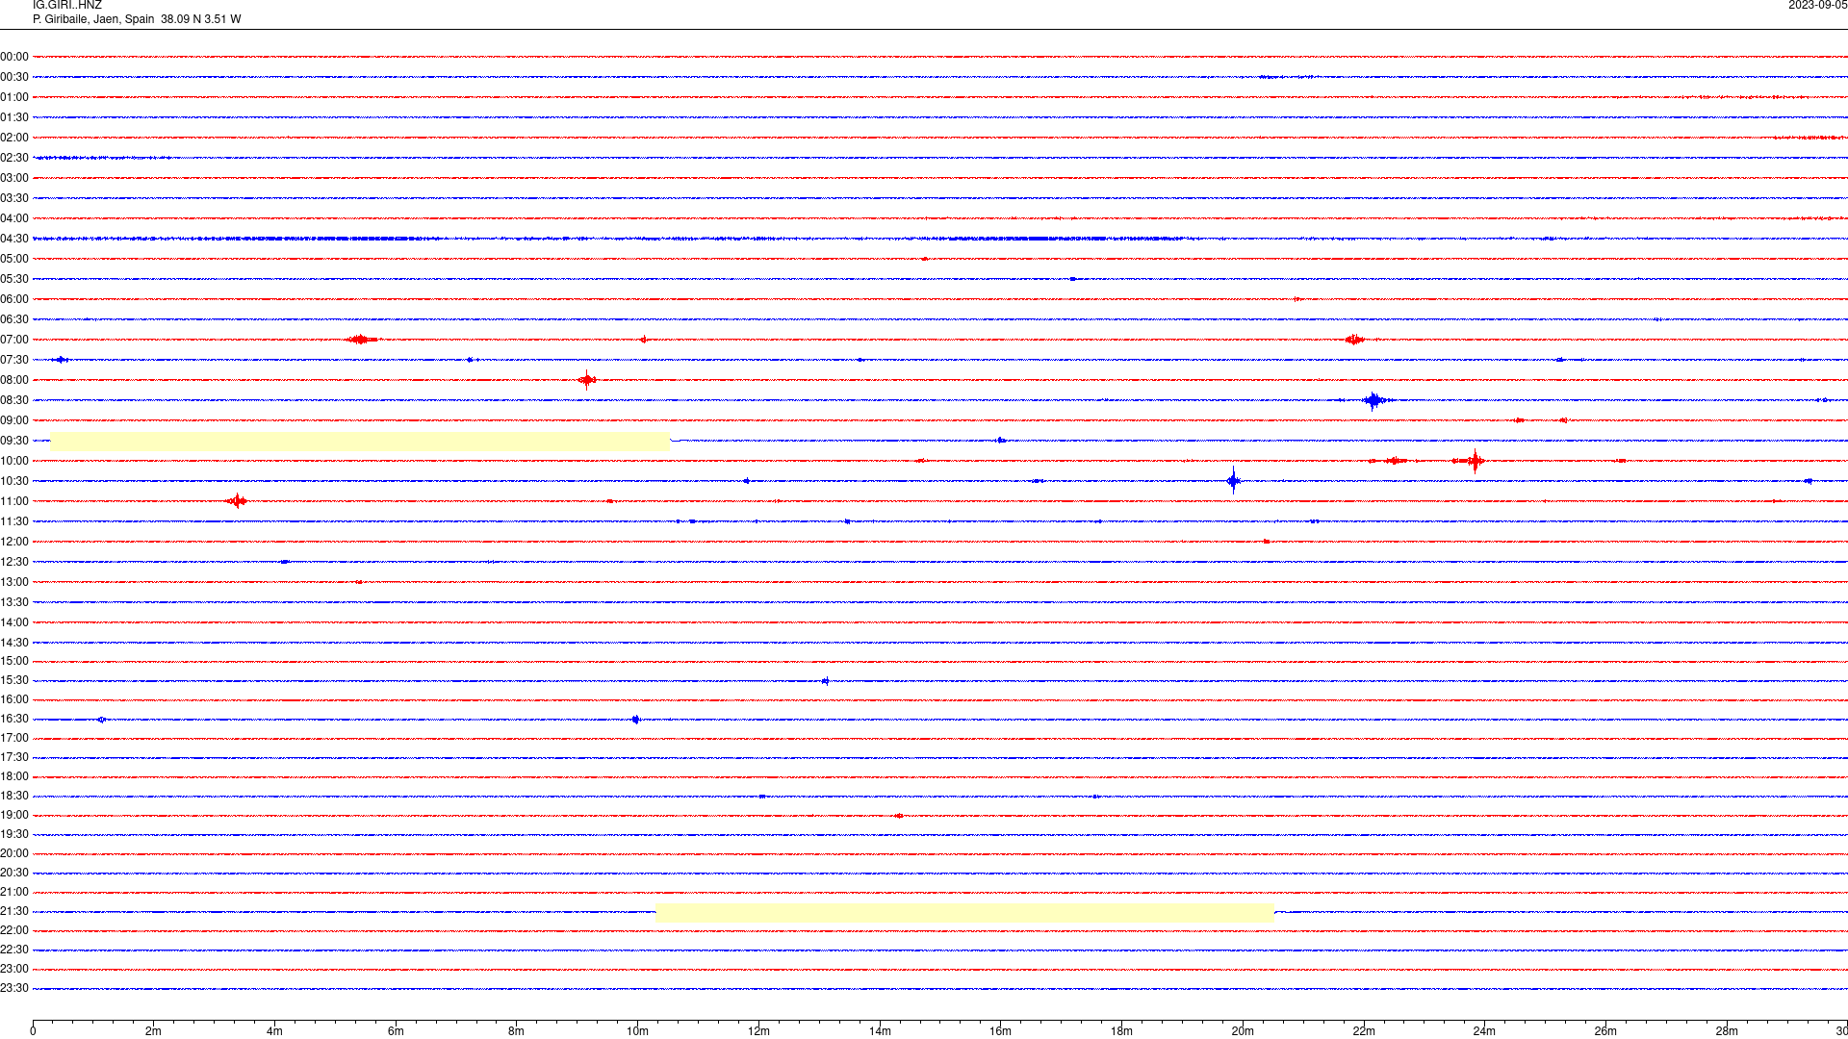Select the 04:30 time row label
Screen dimensions: 1848x1039
click(14, 239)
